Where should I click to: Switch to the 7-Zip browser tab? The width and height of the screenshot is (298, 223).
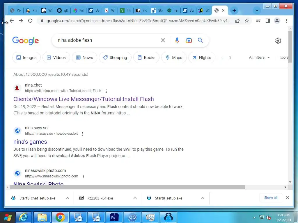(x=141, y=10)
